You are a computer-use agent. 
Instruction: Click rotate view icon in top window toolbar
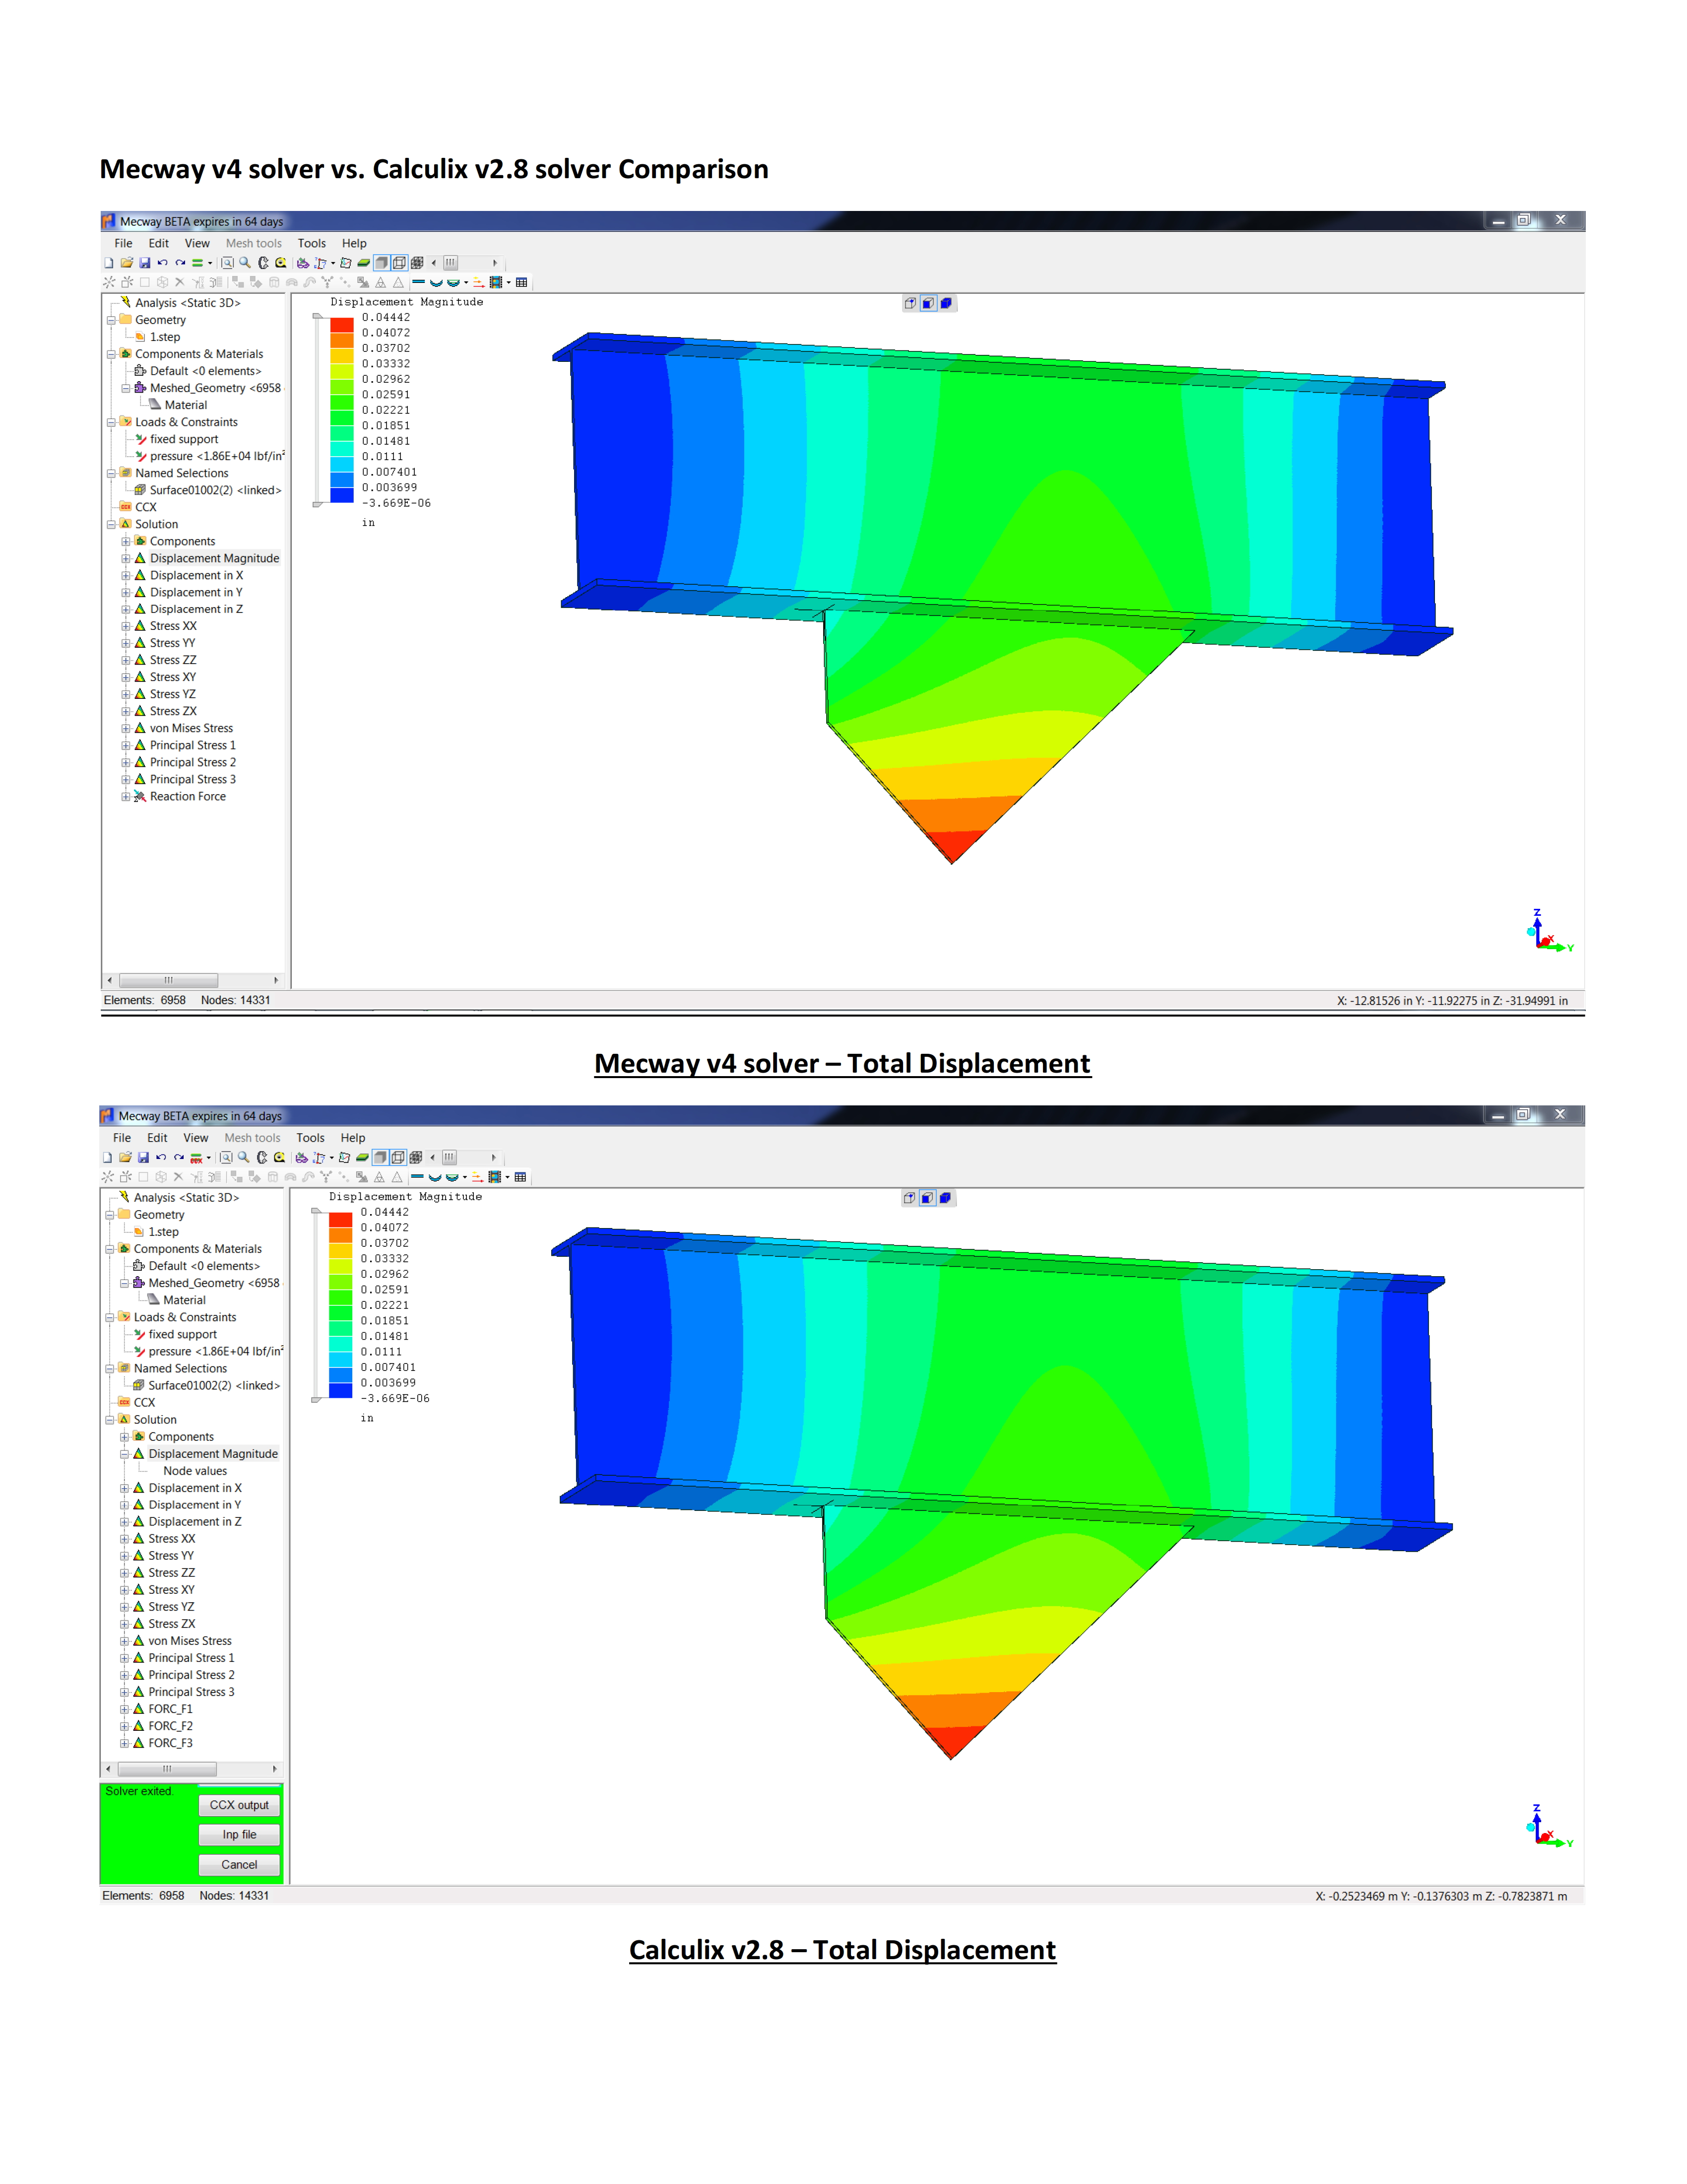point(264,263)
